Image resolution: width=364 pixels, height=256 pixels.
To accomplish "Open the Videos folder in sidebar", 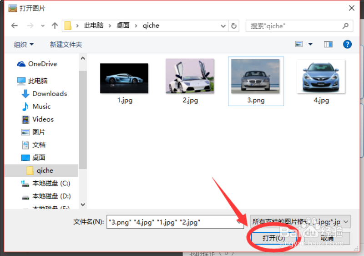I will pyautogui.click(x=38, y=119).
